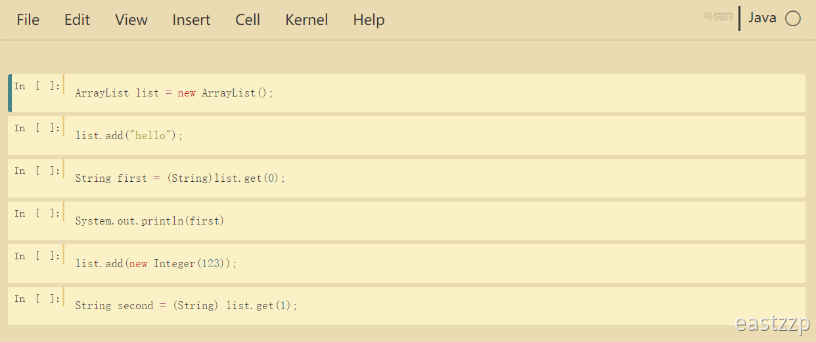Click In prompt beside list.add("hello") cell
This screenshot has width=816, height=342.
coord(37,129)
